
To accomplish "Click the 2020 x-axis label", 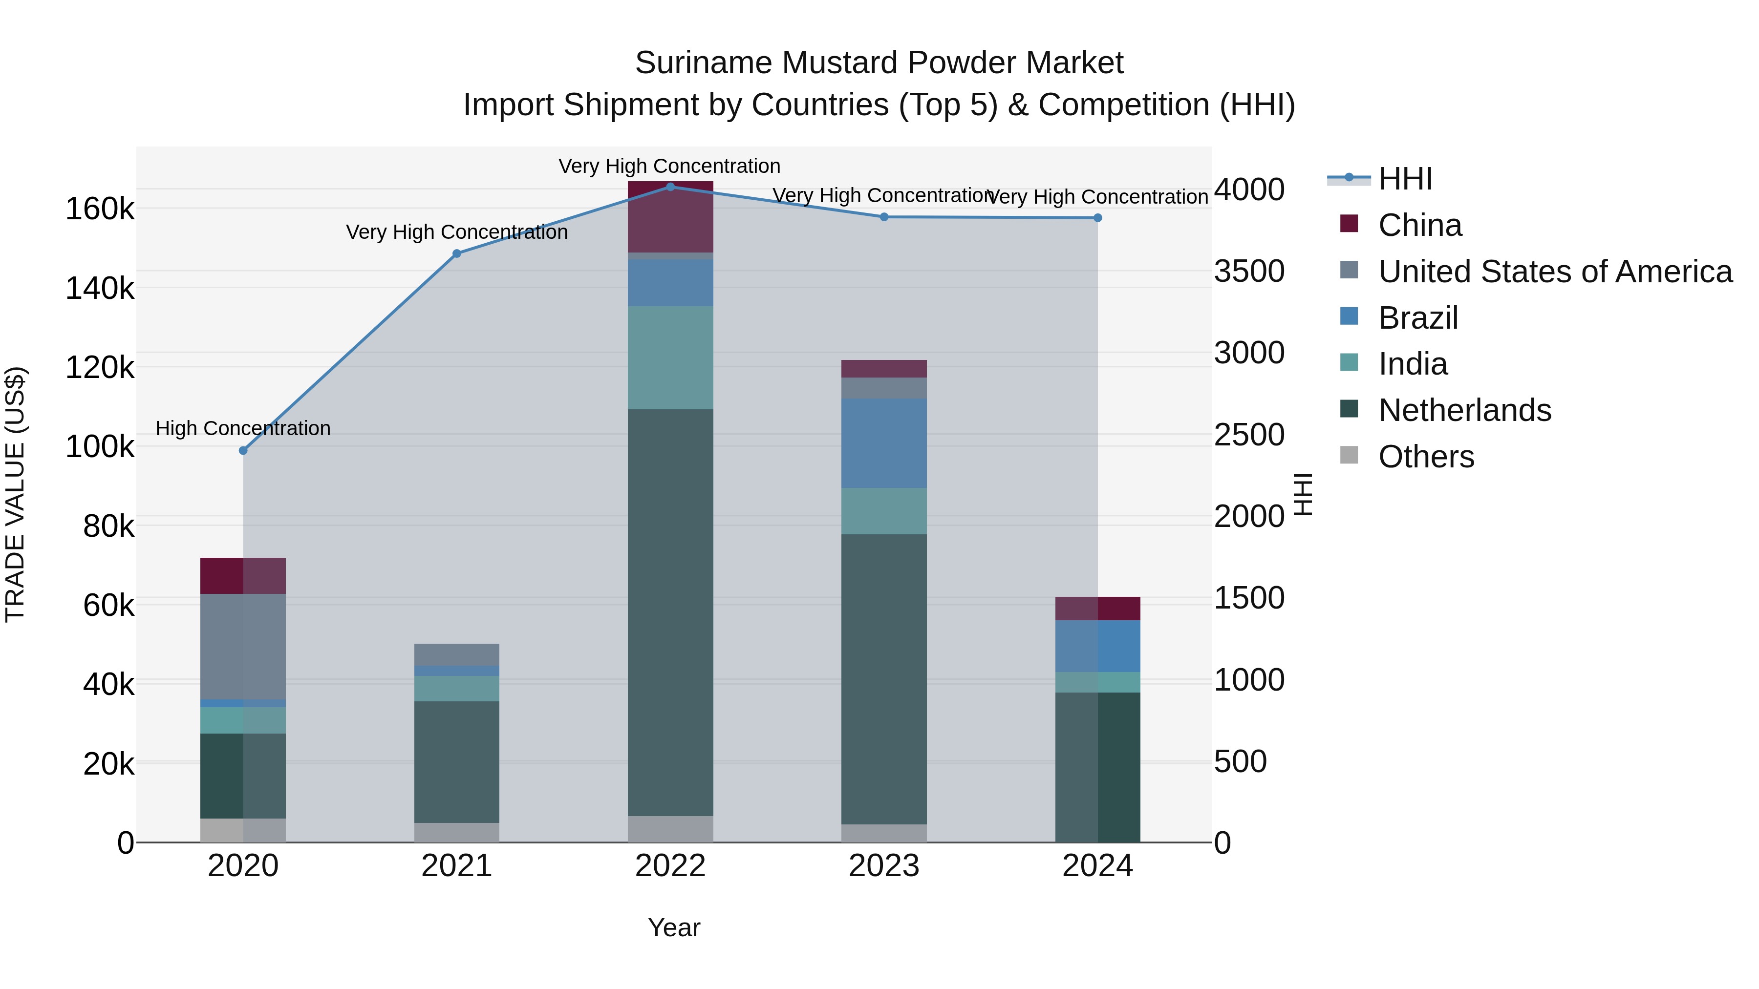I will pyautogui.click(x=243, y=866).
